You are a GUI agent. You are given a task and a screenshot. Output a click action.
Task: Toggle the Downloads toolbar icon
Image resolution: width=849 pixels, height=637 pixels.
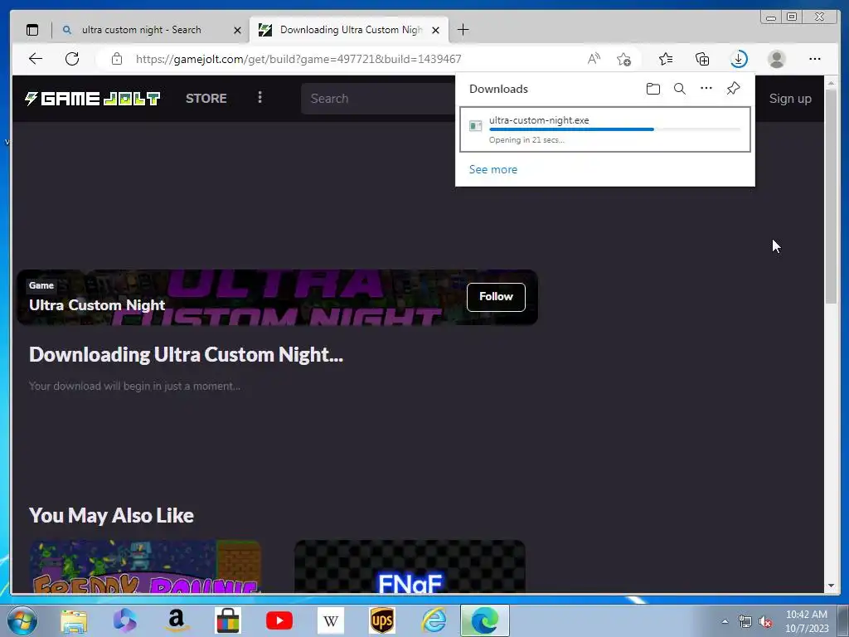(739, 59)
